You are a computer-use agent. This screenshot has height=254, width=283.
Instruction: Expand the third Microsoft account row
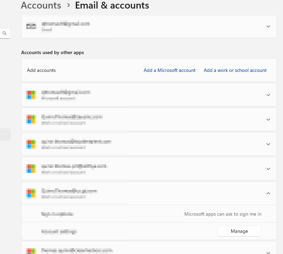[x=268, y=144]
